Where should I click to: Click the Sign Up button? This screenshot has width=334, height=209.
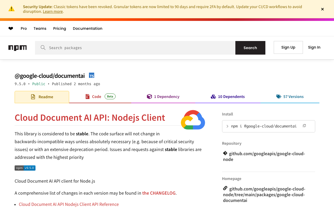[288, 47]
